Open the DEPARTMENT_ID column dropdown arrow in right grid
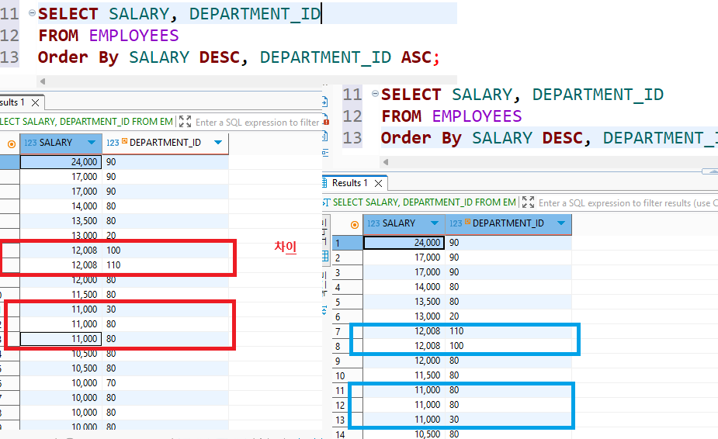Screen dimensions: 718x439 (x=561, y=223)
